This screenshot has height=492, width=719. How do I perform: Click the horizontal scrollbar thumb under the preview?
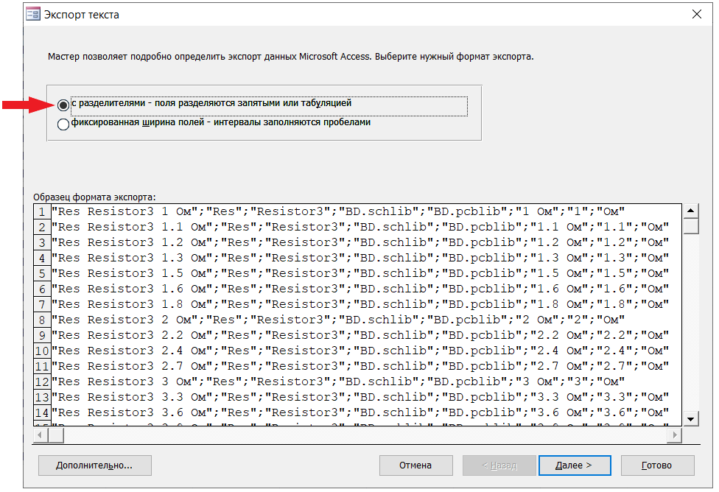tap(57, 436)
